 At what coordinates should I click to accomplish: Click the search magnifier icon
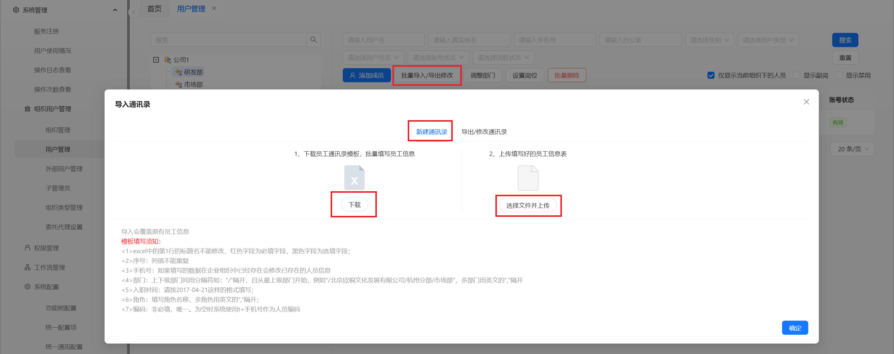(313, 40)
